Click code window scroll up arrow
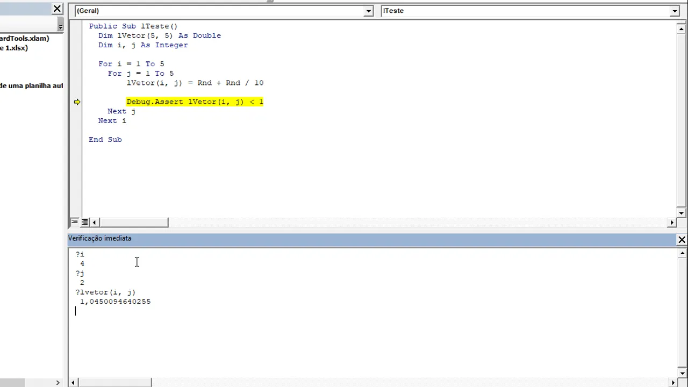This screenshot has width=688, height=387. coord(682,29)
